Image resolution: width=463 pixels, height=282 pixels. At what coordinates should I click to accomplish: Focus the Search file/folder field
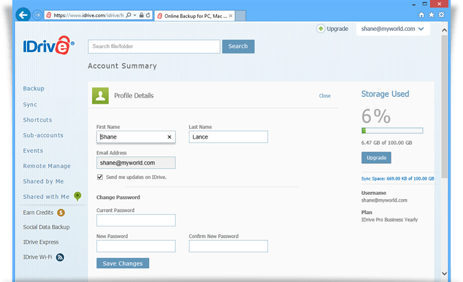[x=154, y=46]
